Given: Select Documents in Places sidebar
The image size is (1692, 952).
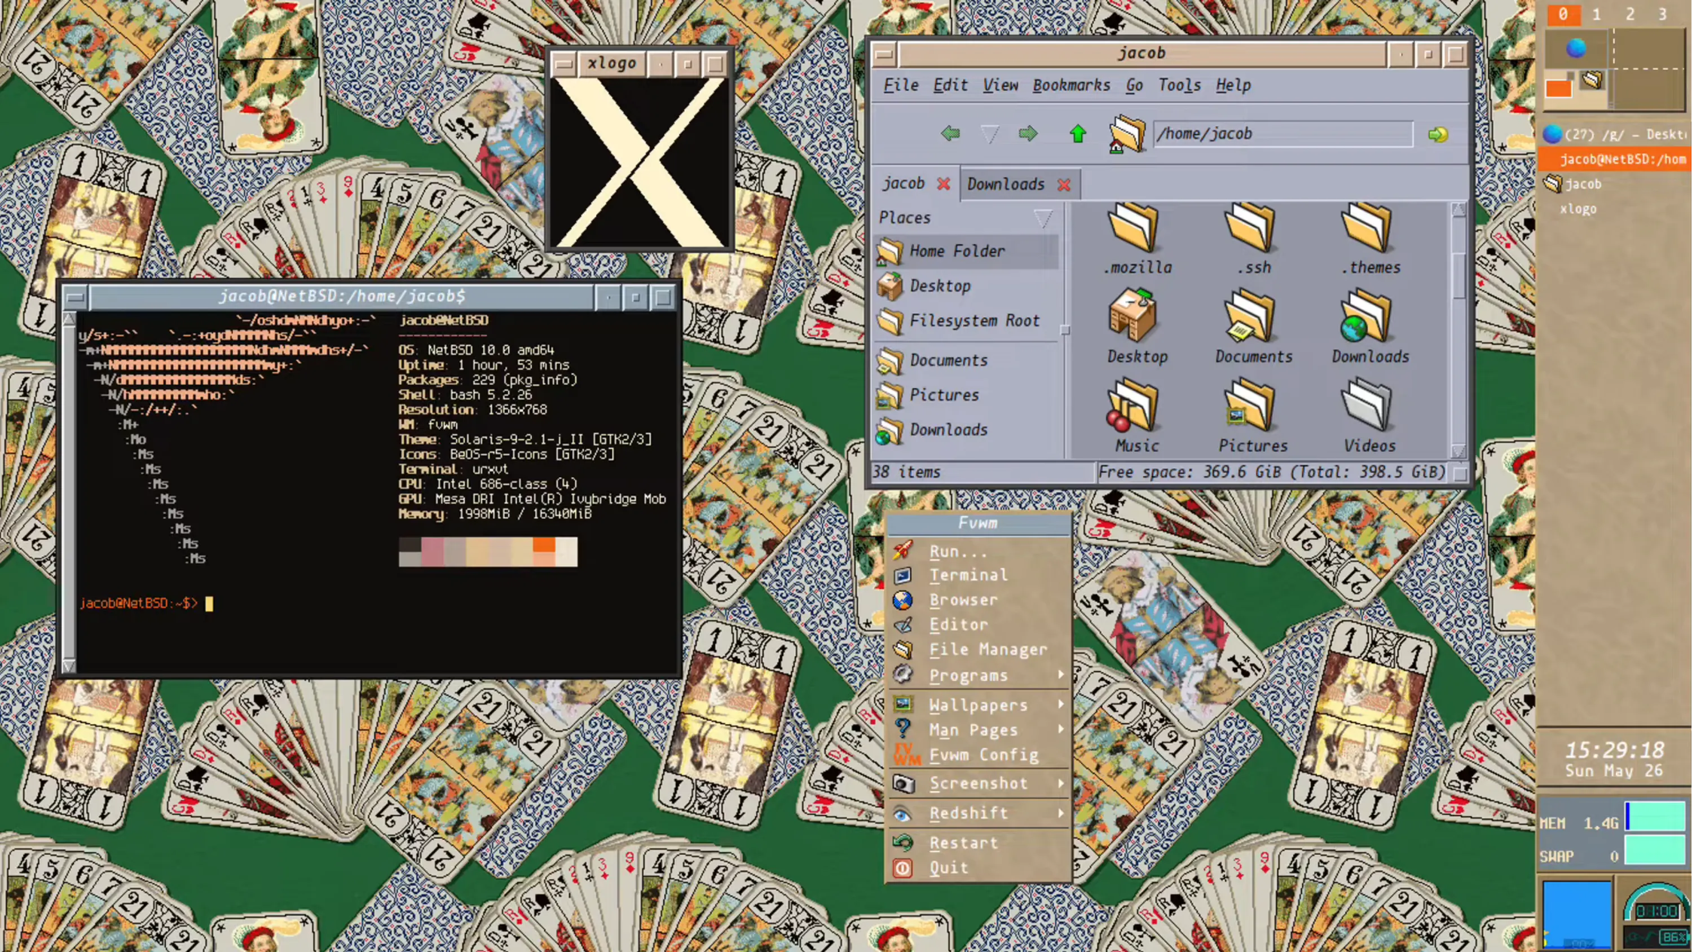Looking at the screenshot, I should [x=966, y=360].
